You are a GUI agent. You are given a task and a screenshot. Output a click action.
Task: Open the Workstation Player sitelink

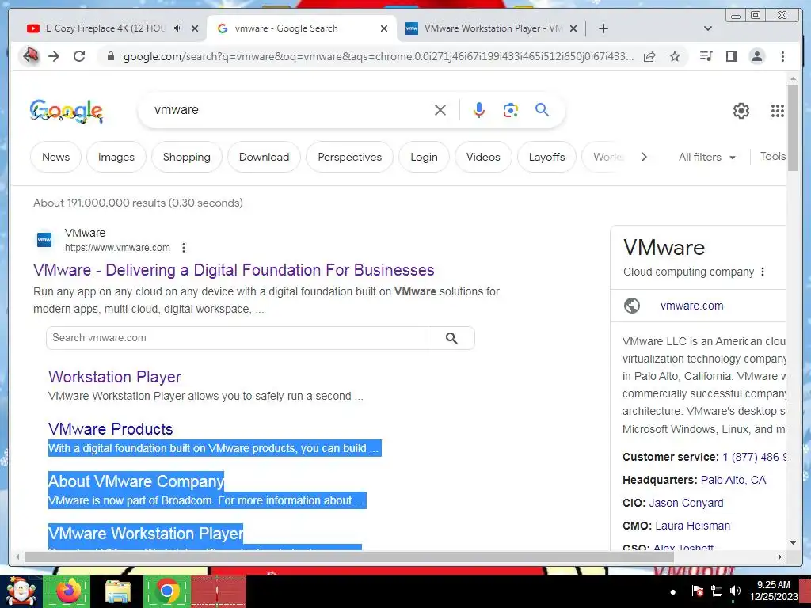pos(115,377)
